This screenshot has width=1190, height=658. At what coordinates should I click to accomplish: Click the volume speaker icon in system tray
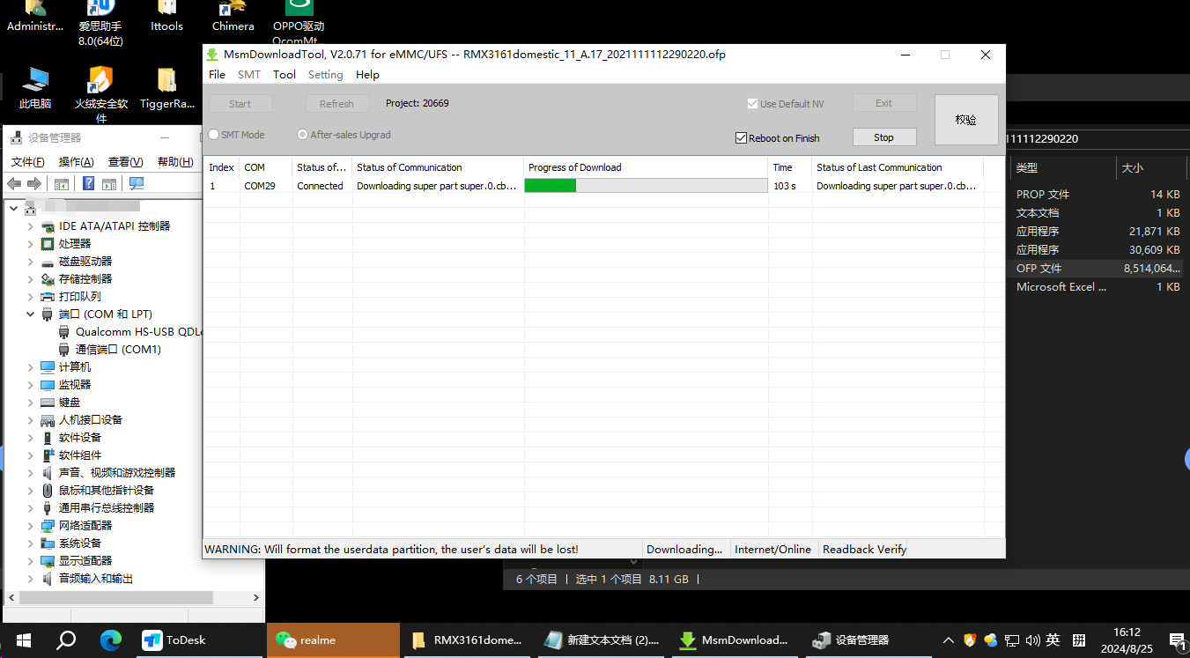(x=1032, y=640)
